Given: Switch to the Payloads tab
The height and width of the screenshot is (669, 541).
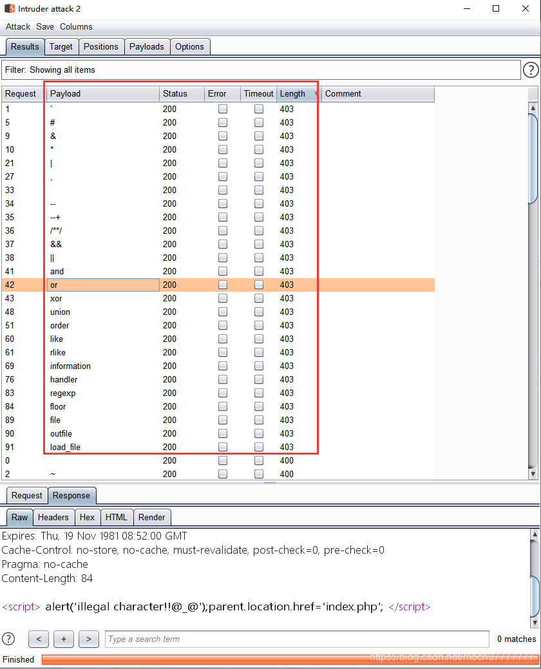Looking at the screenshot, I should pyautogui.click(x=146, y=47).
